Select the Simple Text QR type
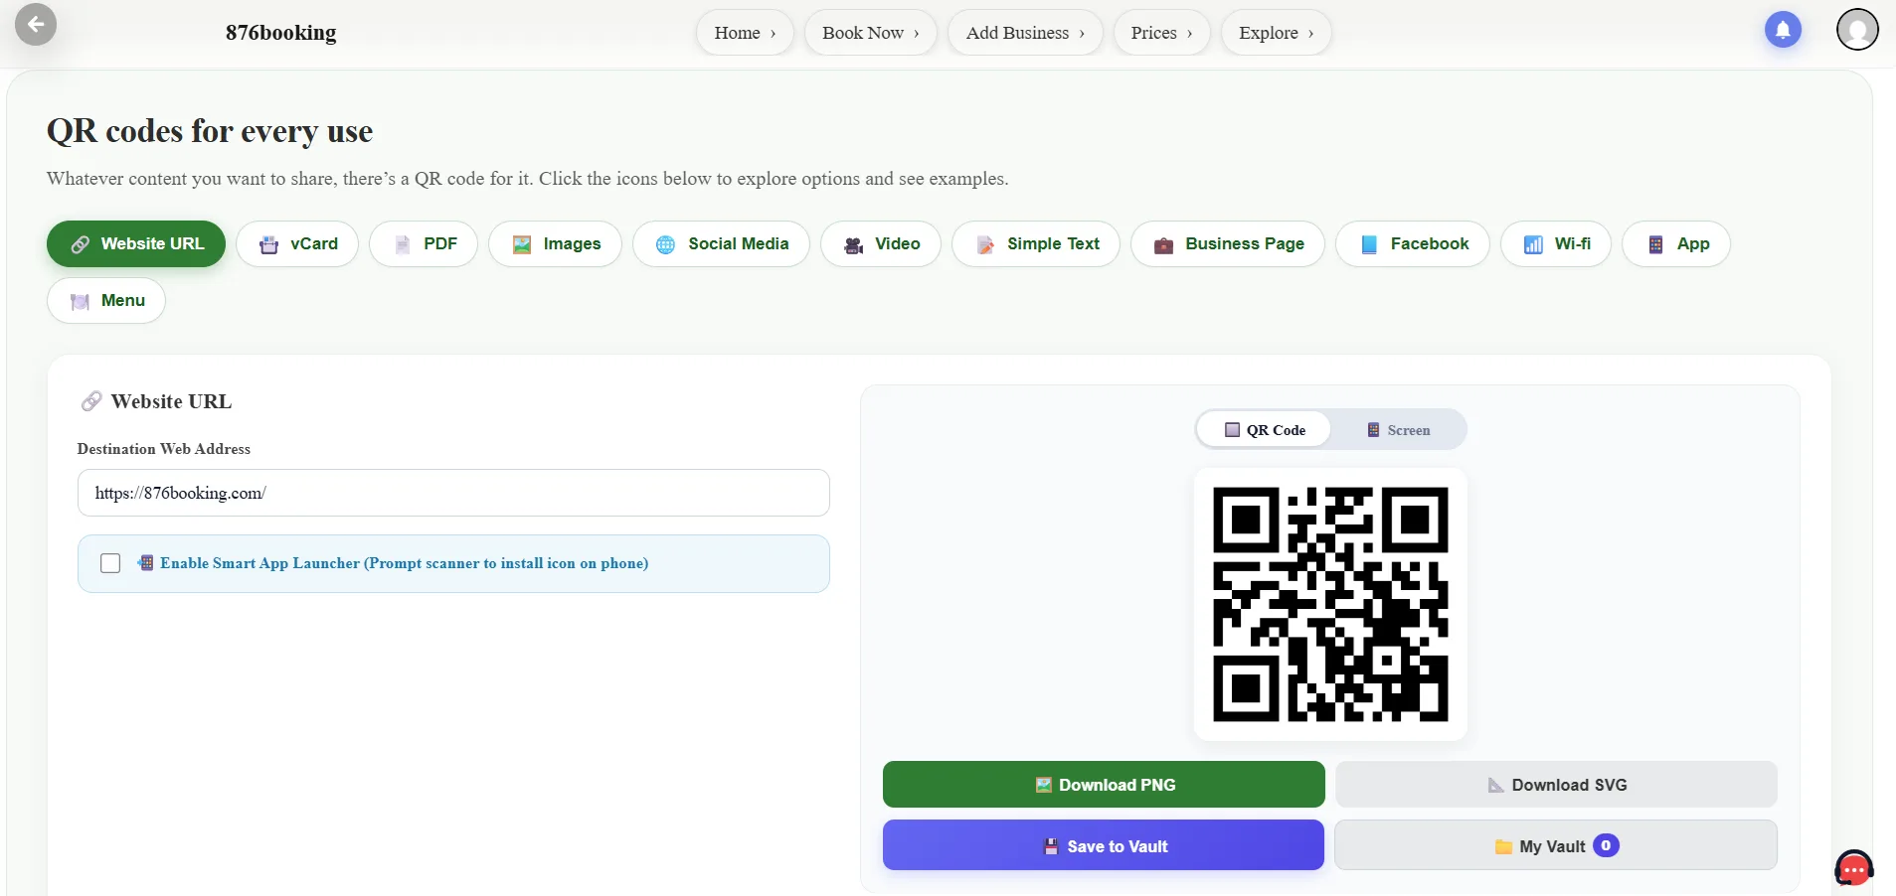This screenshot has width=1896, height=896. pyautogui.click(x=1036, y=243)
